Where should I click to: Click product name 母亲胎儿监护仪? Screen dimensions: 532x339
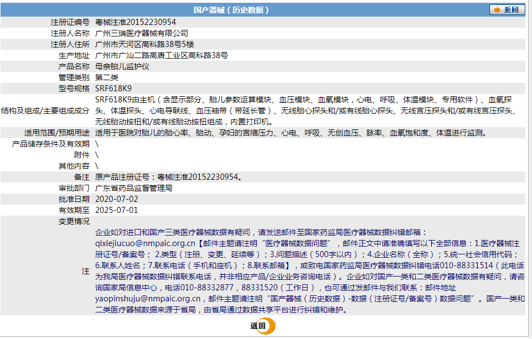(122, 66)
